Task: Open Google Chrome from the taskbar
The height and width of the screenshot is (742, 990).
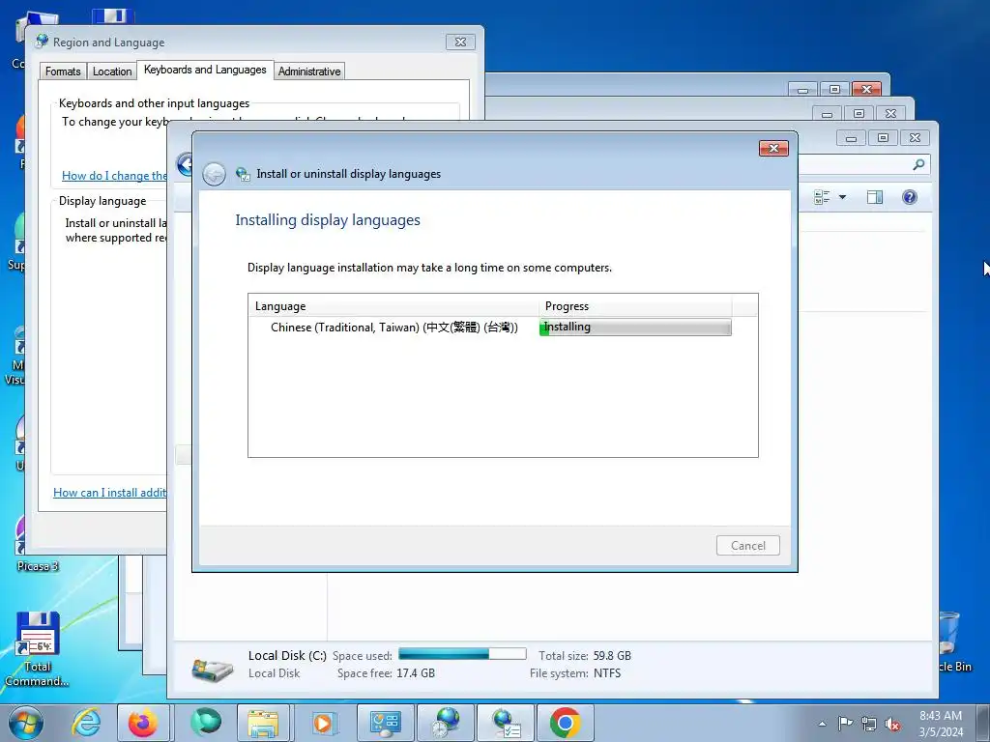Action: pos(565,723)
